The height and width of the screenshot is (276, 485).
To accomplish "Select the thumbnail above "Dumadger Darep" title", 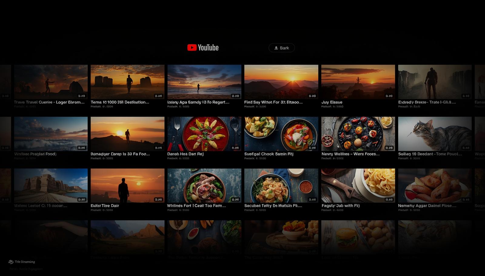I will 128,134.
